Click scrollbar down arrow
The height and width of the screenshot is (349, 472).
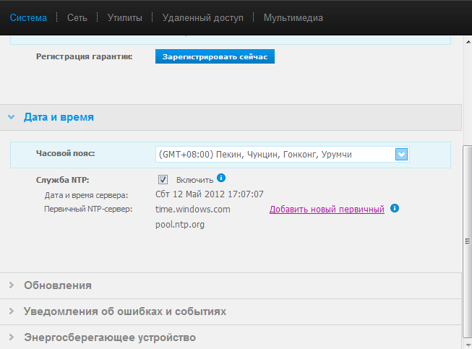tap(468, 344)
